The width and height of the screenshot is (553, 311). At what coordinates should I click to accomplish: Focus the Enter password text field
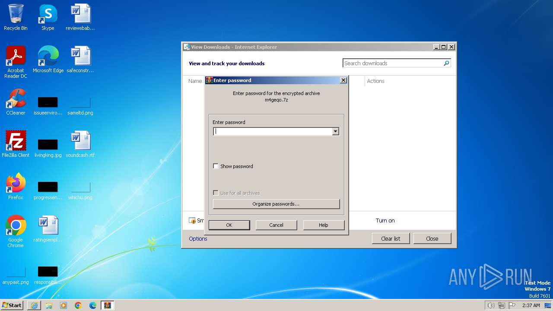point(273,132)
